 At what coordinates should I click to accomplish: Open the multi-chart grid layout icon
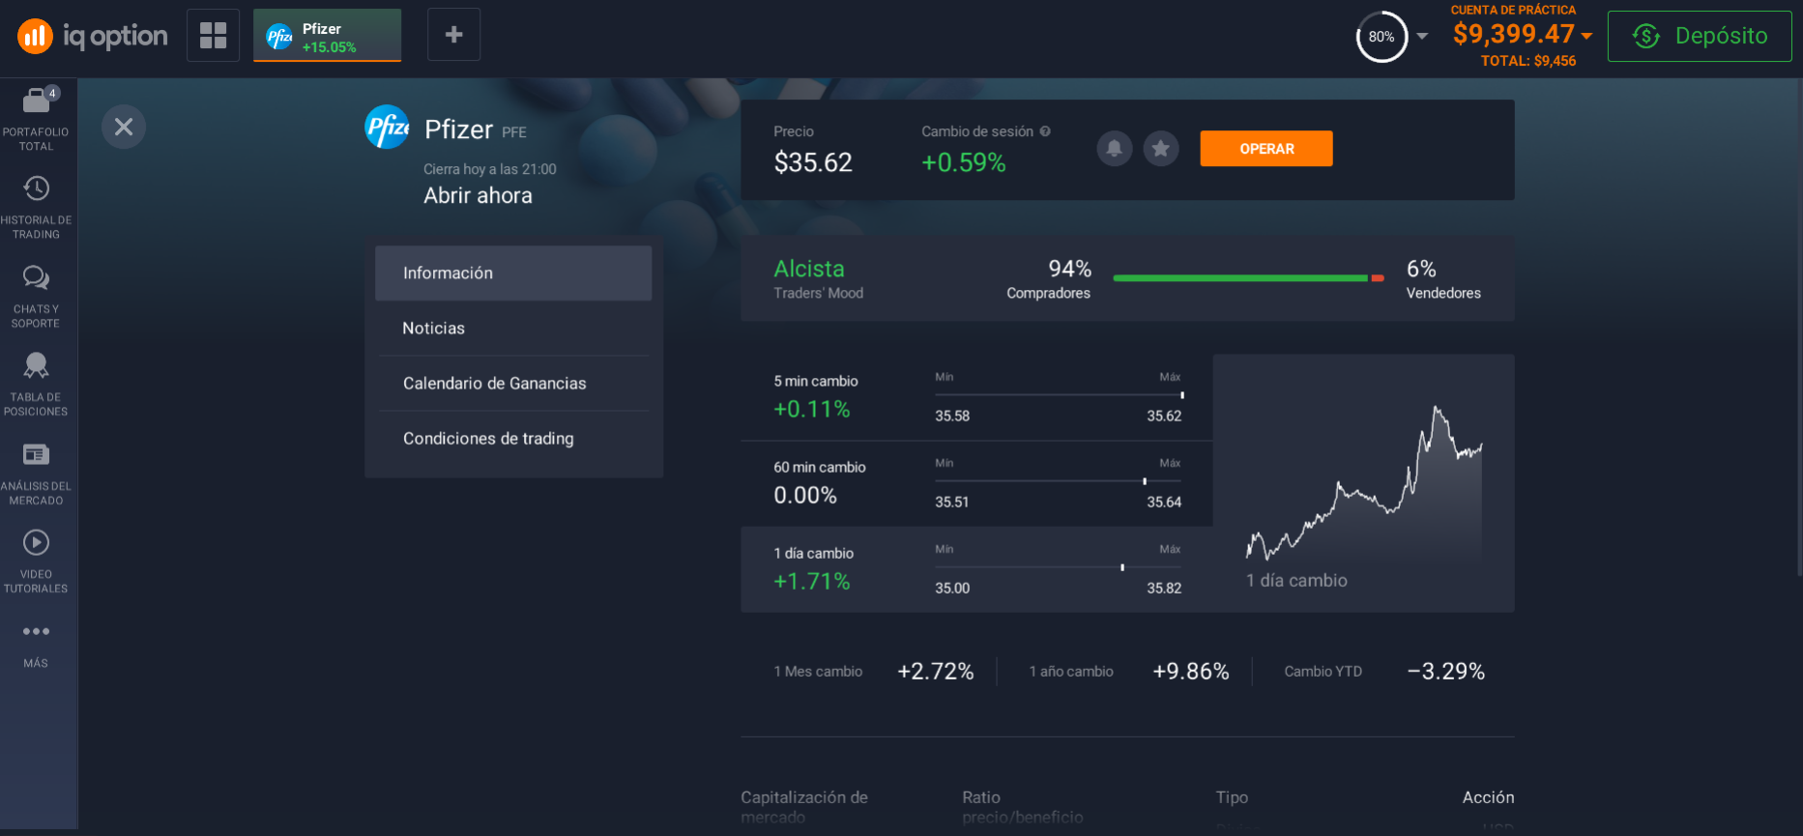click(x=213, y=36)
